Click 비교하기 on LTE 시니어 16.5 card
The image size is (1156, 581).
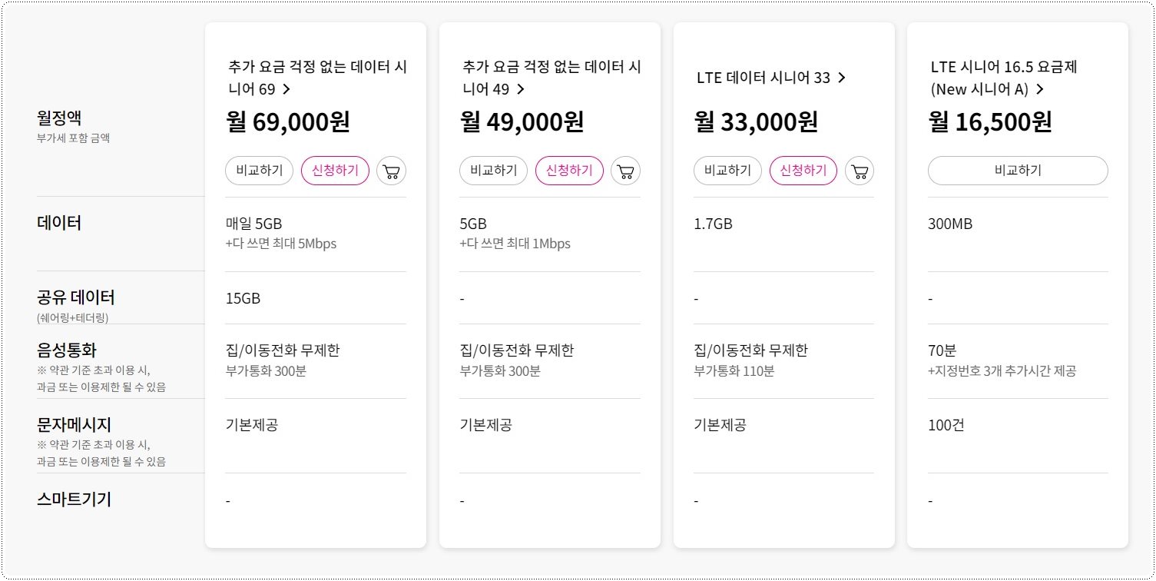click(1018, 171)
